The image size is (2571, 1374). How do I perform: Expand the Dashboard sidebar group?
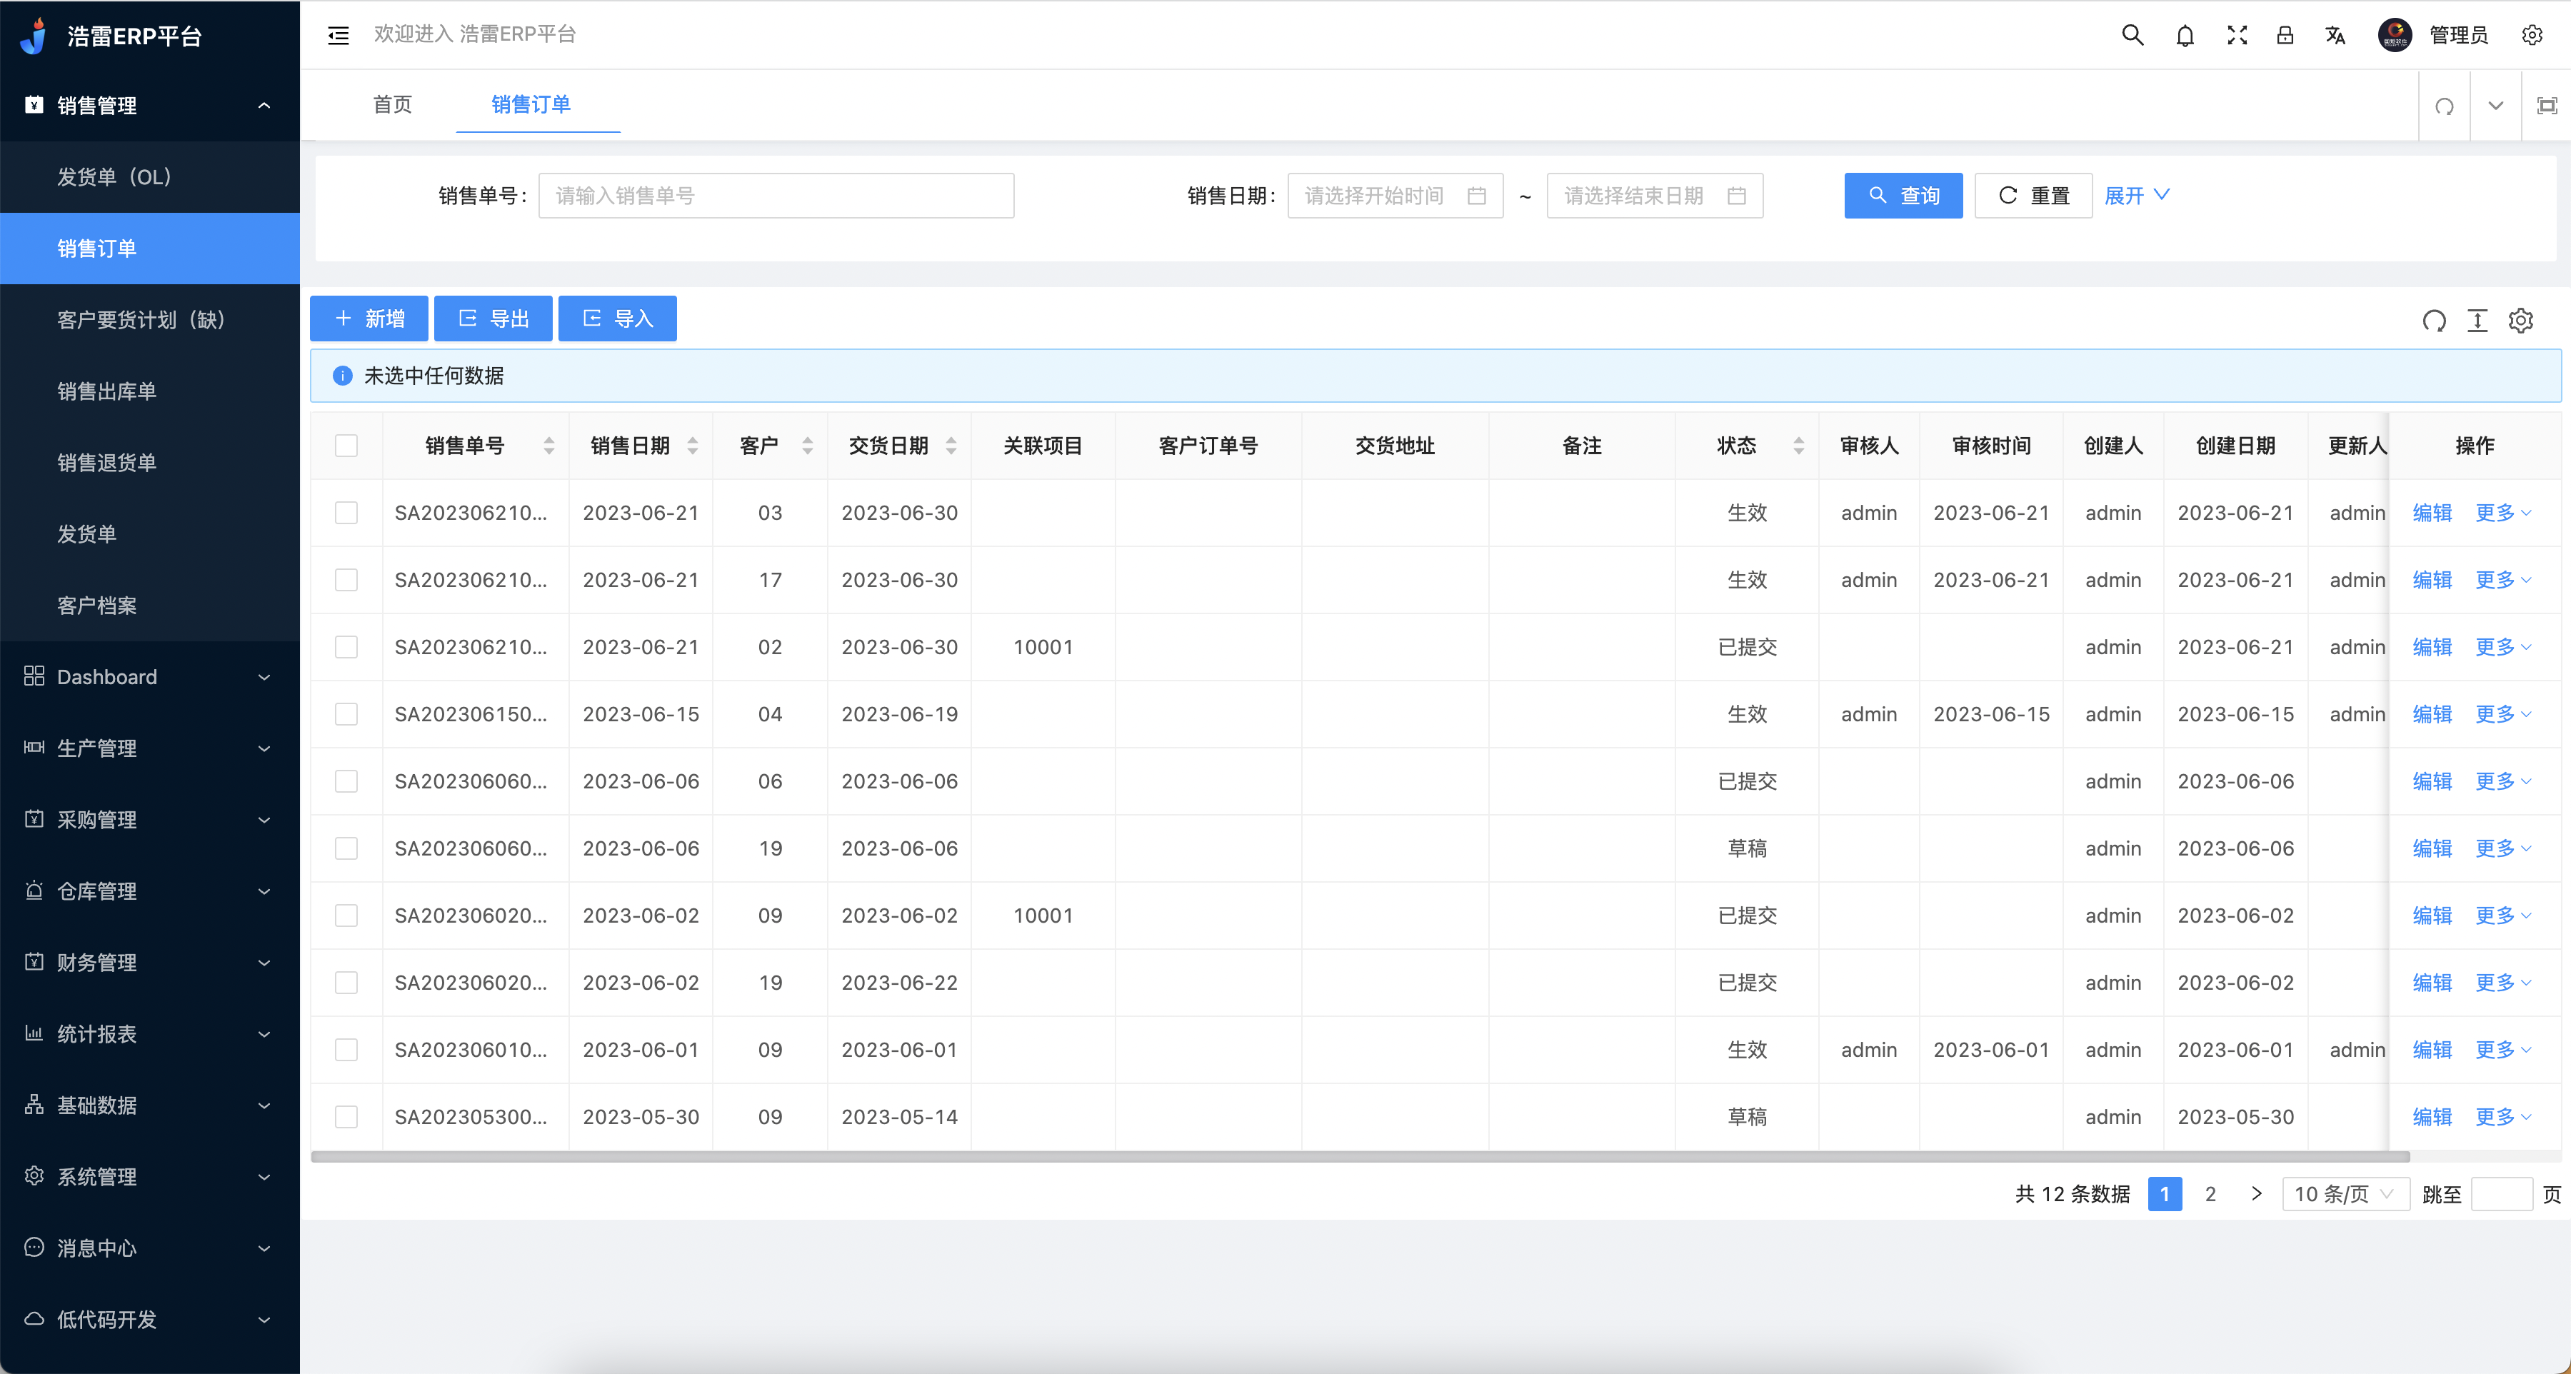[x=150, y=676]
